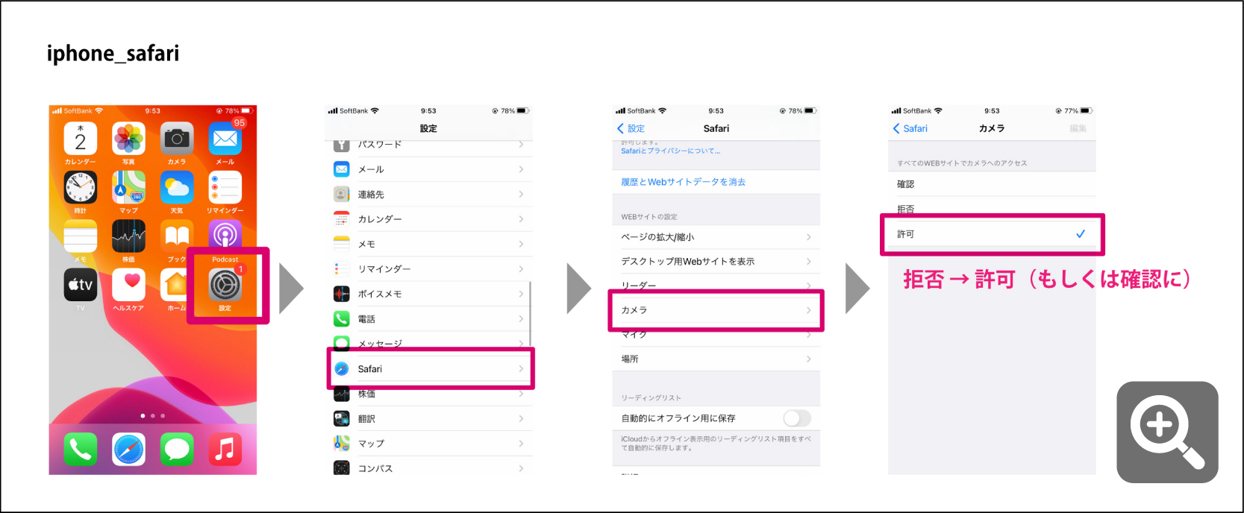Open the Phone app in the dock
1244x513 pixels.
point(80,450)
